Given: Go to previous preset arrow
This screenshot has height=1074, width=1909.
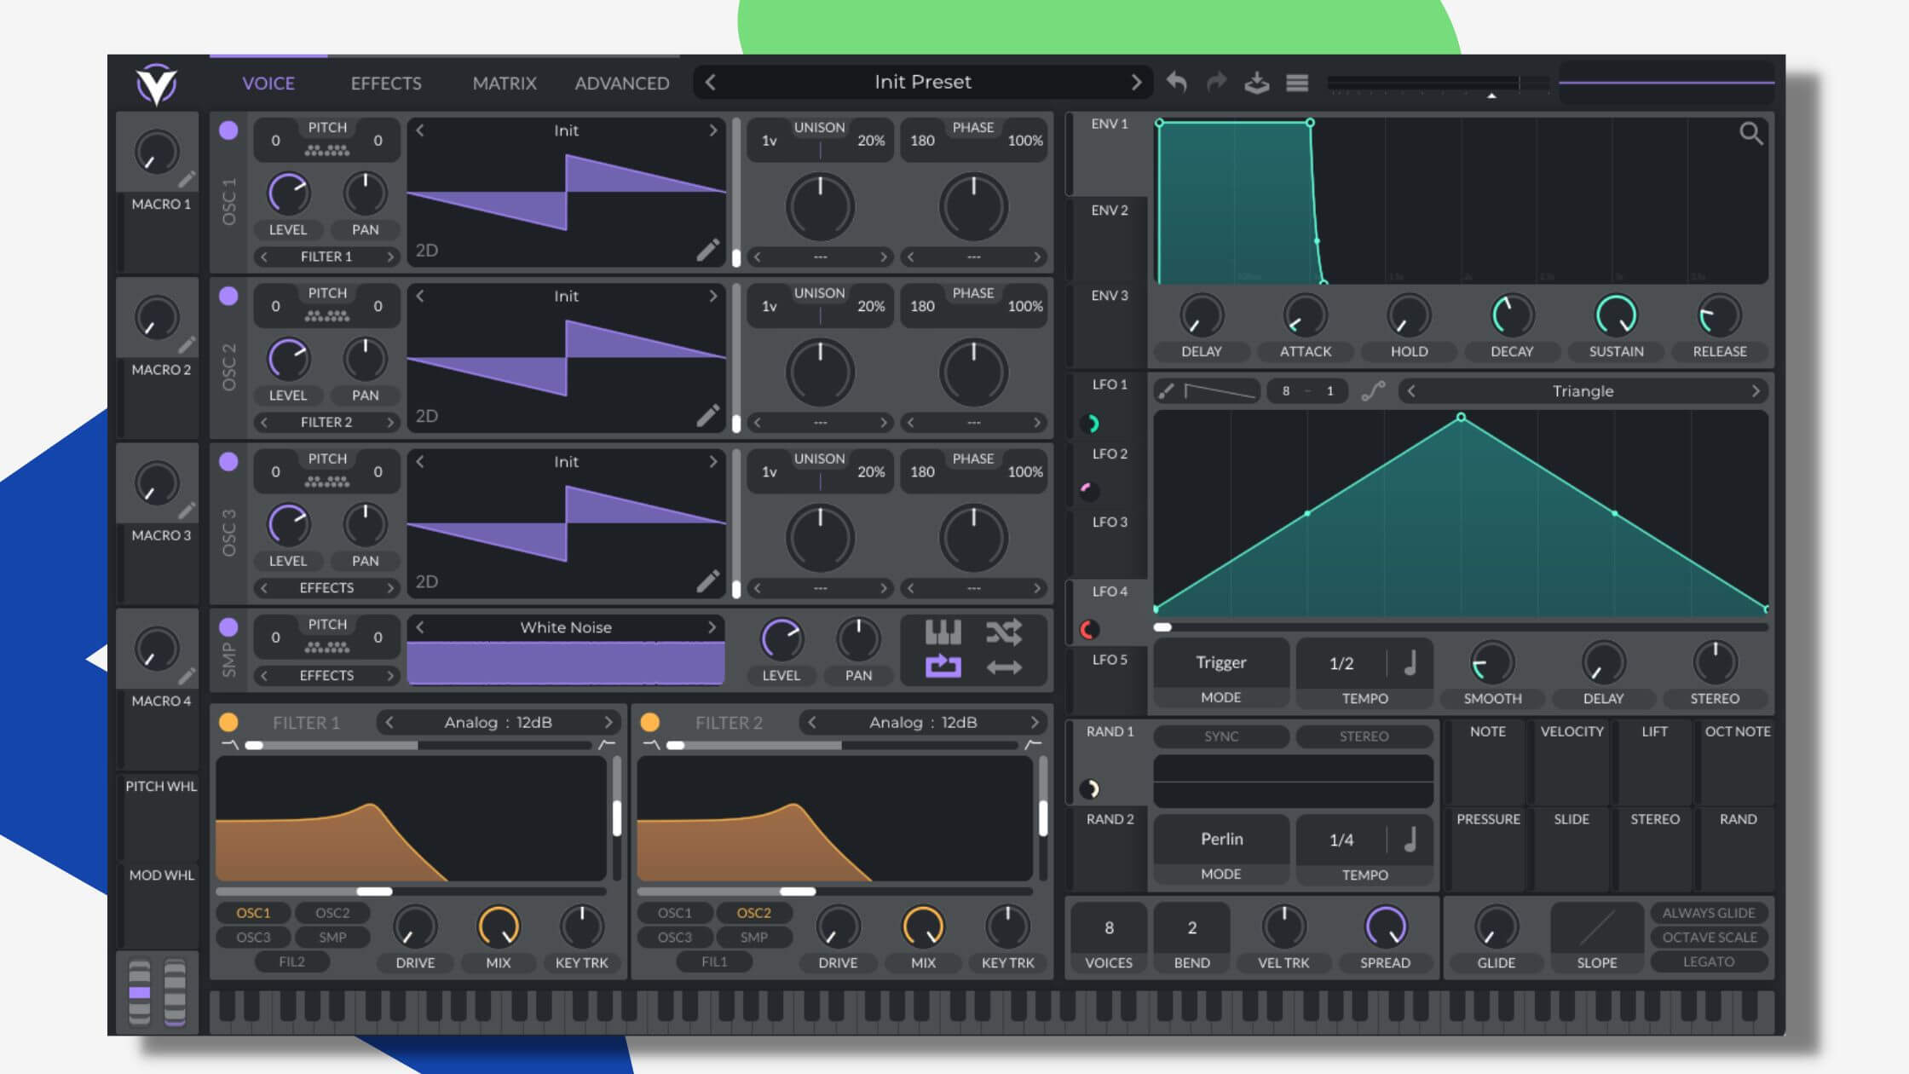Looking at the screenshot, I should [x=710, y=82].
